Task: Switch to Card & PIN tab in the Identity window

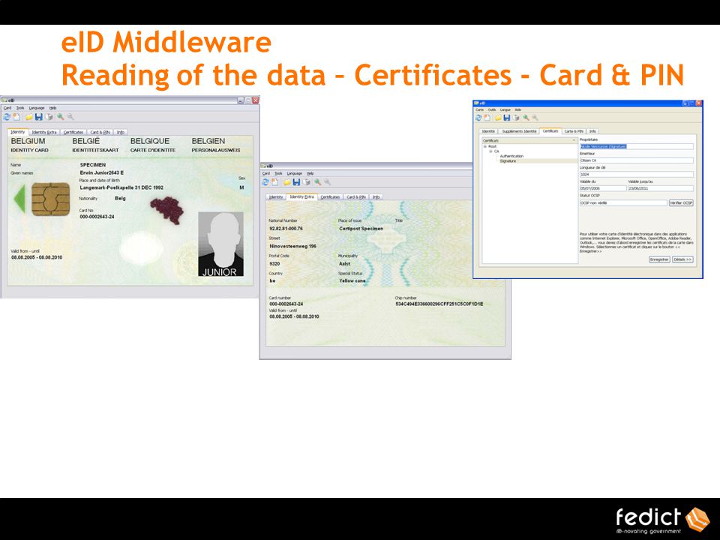Action: tap(100, 132)
